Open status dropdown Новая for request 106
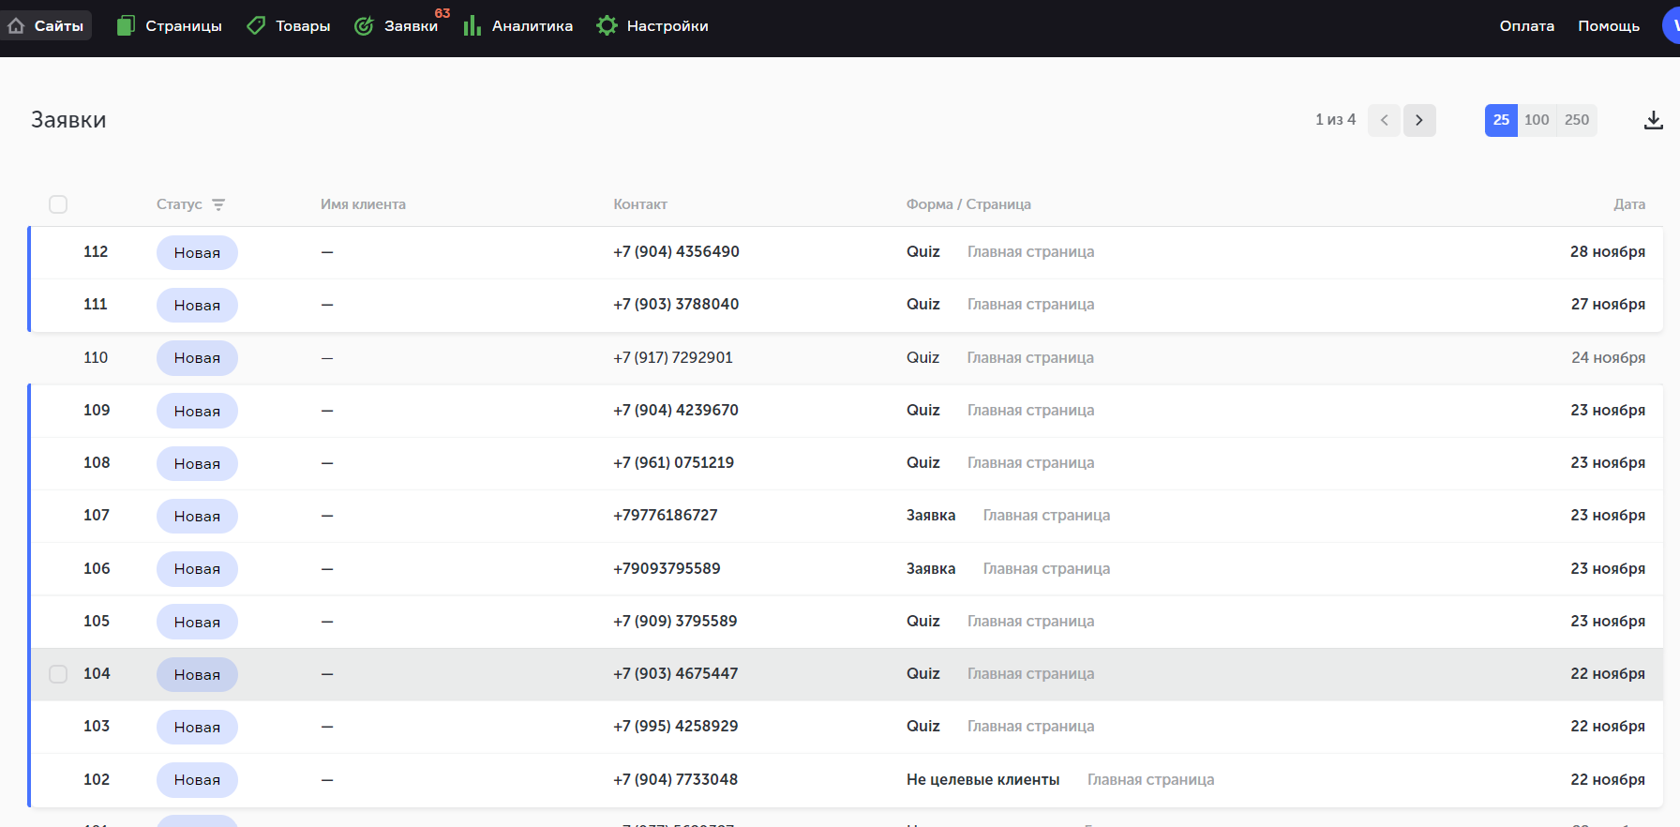Image resolution: width=1680 pixels, height=827 pixels. (x=197, y=569)
